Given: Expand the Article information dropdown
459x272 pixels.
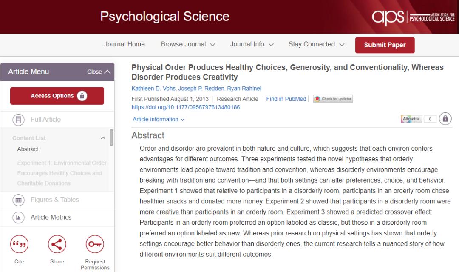Looking at the screenshot, I should pos(159,120).
